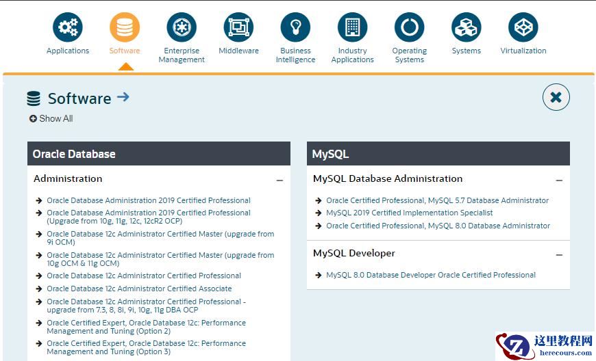
Task: Open the Industry Applications building icon
Action: [x=352, y=27]
